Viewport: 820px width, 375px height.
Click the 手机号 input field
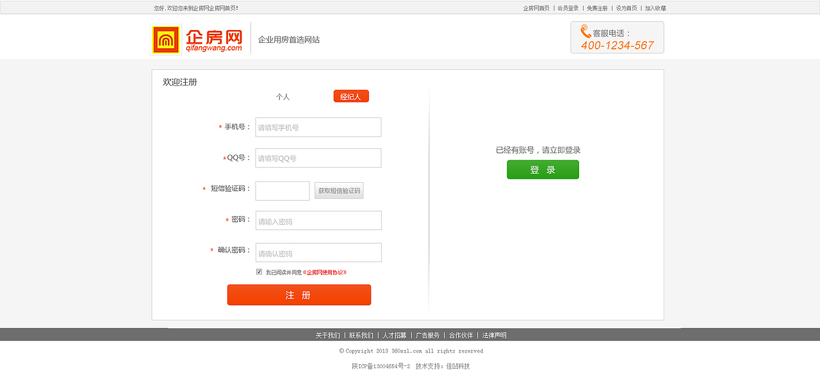pos(318,127)
